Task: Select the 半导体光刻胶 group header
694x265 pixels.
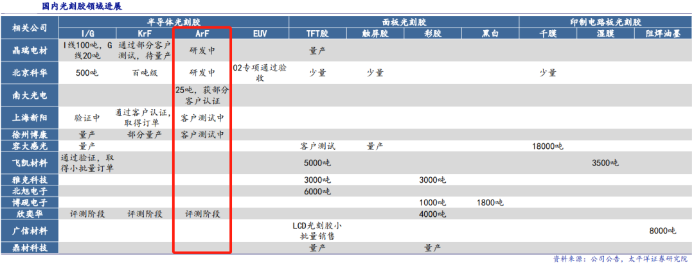Action: [x=174, y=22]
